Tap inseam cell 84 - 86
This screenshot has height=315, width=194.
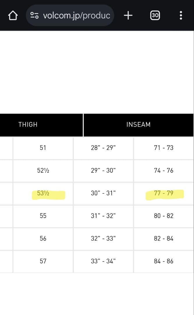pos(163,261)
